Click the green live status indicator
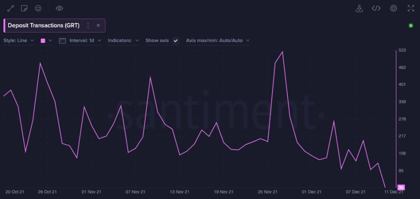Screen dimensions: 420x199 click(x=410, y=25)
